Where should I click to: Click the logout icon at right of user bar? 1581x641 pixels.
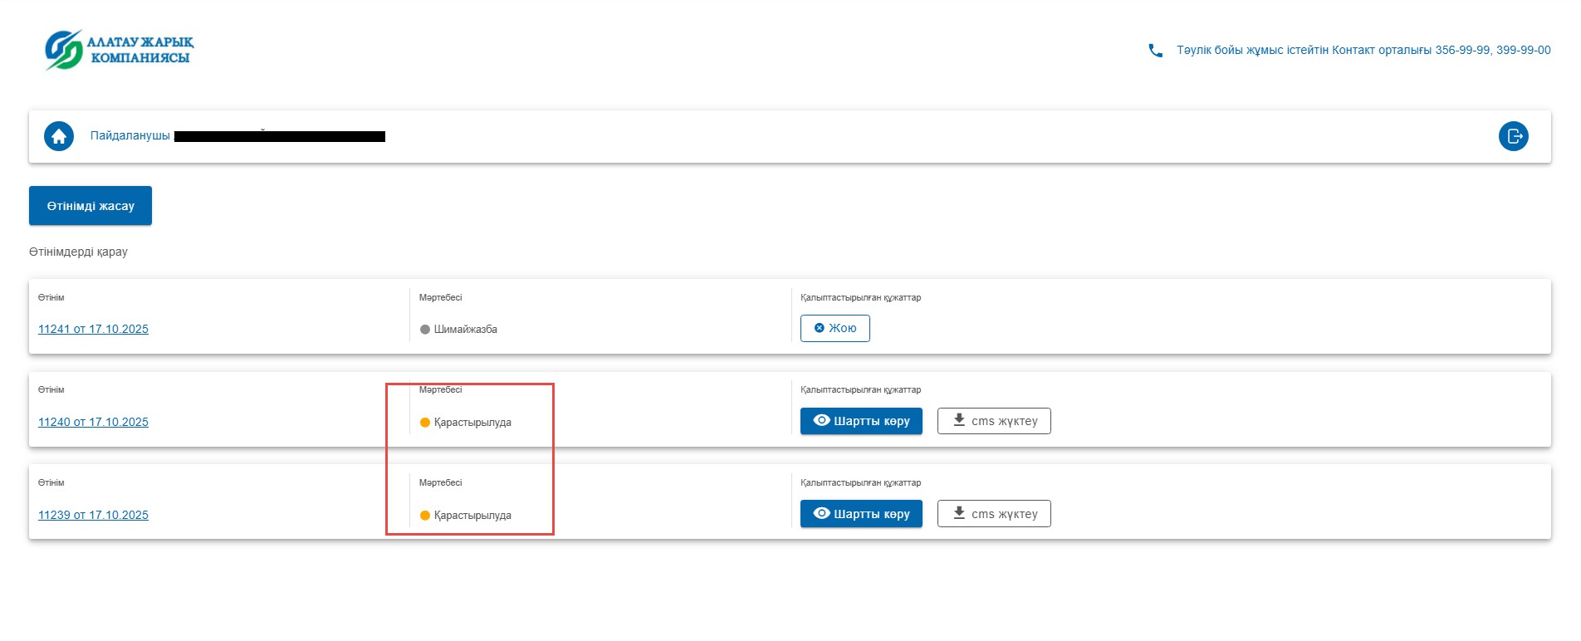point(1513,136)
